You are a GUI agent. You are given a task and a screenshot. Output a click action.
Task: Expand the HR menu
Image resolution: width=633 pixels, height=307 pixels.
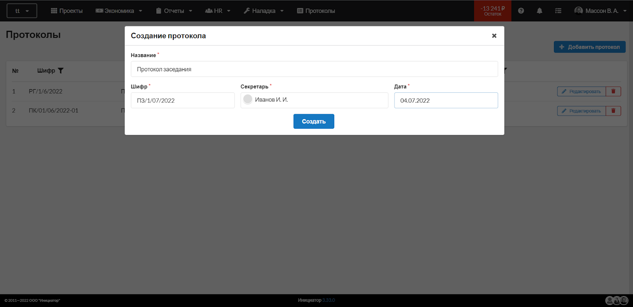point(218,11)
